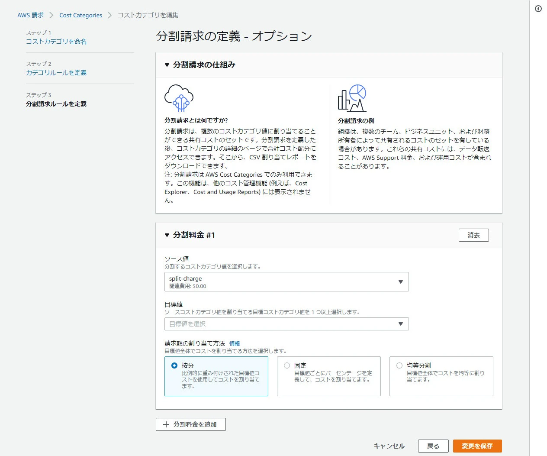Image resolution: width=547 pixels, height=456 pixels.
Task: Click the 関連費用: $0.00 text
Action: (x=188, y=286)
